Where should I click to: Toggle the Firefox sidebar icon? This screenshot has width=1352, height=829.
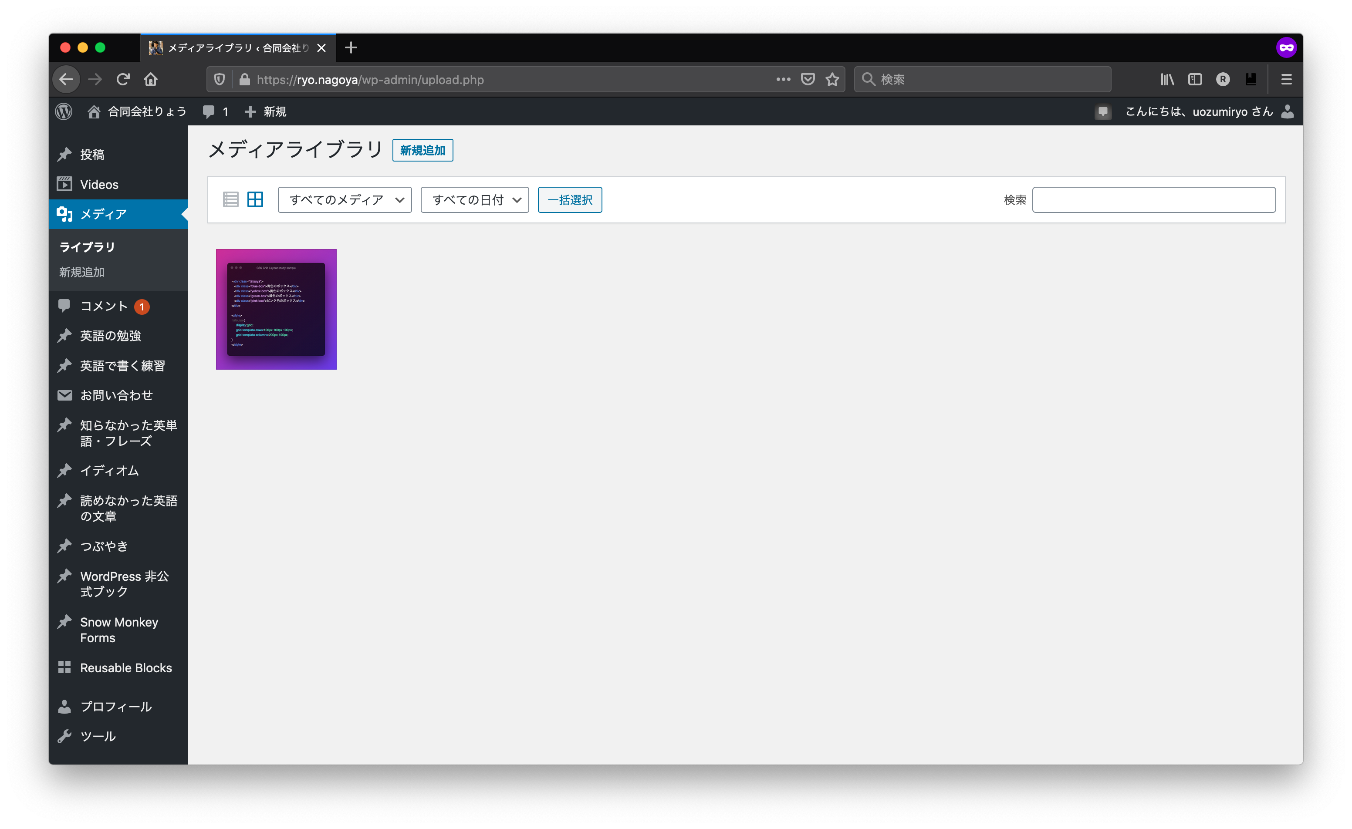pos(1195,80)
